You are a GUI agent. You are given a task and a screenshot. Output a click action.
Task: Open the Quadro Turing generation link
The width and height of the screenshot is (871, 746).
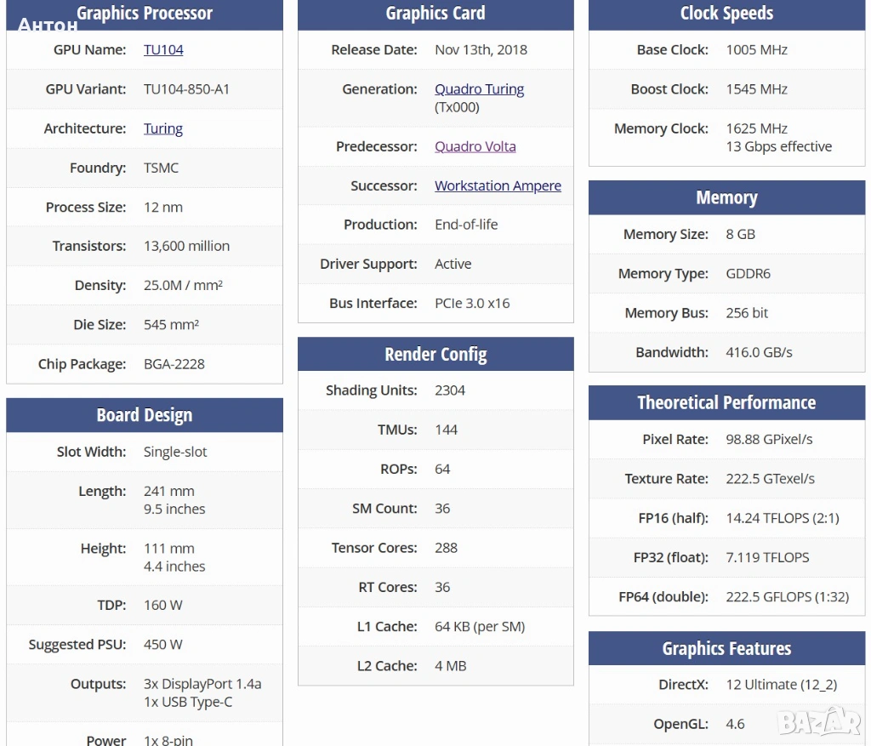(479, 88)
